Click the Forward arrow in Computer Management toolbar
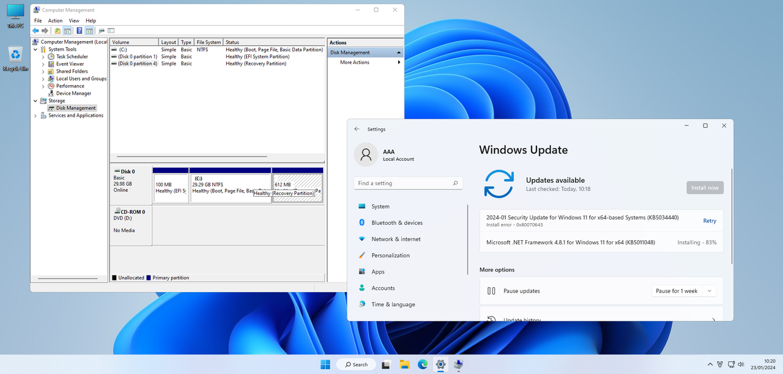The width and height of the screenshot is (783, 374). coord(45,31)
